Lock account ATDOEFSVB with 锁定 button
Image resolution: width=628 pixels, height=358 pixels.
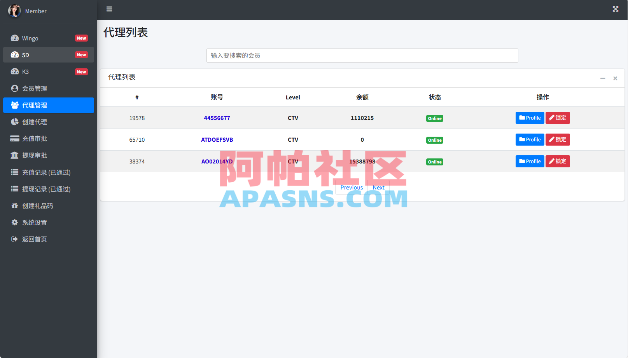pos(558,139)
